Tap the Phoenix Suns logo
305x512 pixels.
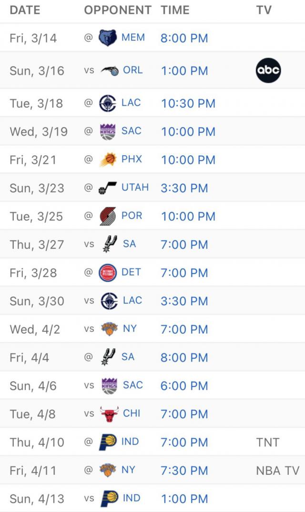coord(108,160)
